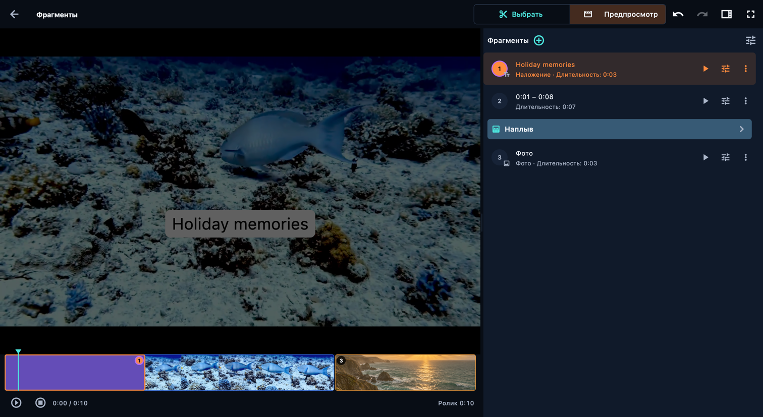Click the Holiday memories text overlay in preview
This screenshot has width=763, height=417.
tap(240, 224)
